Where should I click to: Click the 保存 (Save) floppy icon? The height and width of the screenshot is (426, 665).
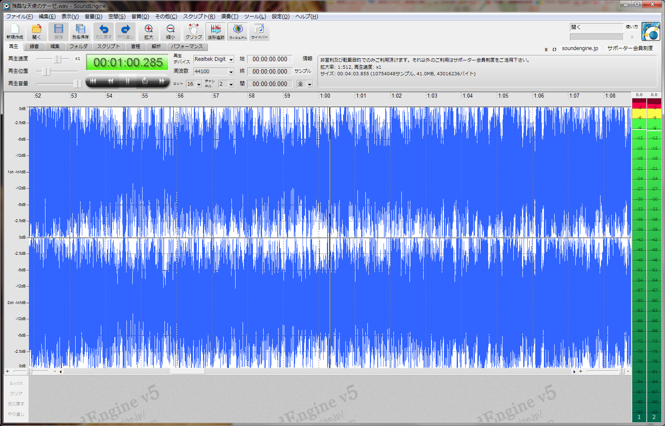(59, 31)
